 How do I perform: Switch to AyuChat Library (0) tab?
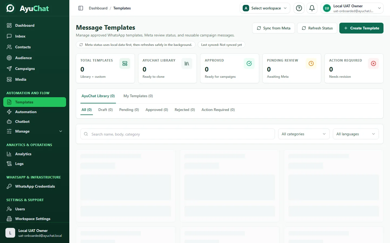[x=98, y=96]
